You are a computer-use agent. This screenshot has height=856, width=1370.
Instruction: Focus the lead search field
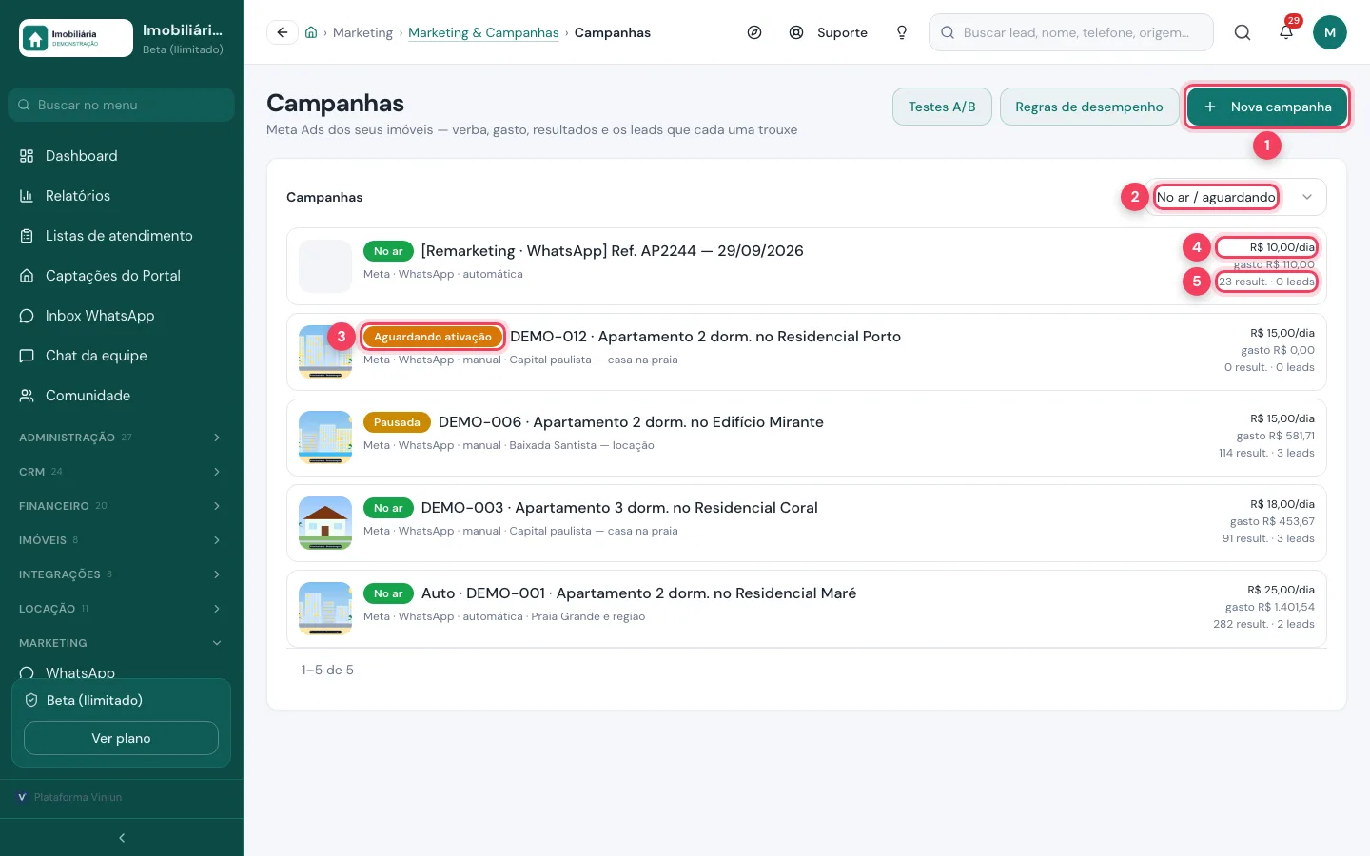[1071, 32]
